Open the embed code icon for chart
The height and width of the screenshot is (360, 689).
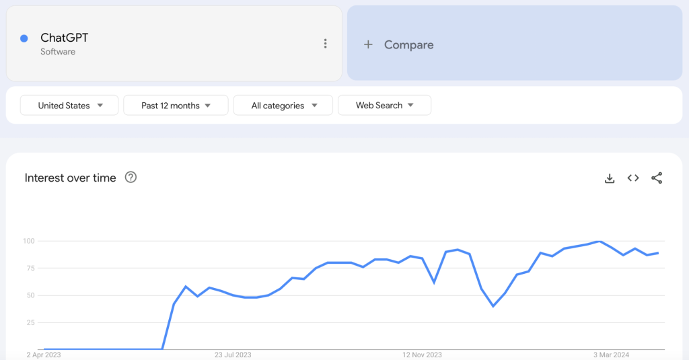tap(632, 178)
